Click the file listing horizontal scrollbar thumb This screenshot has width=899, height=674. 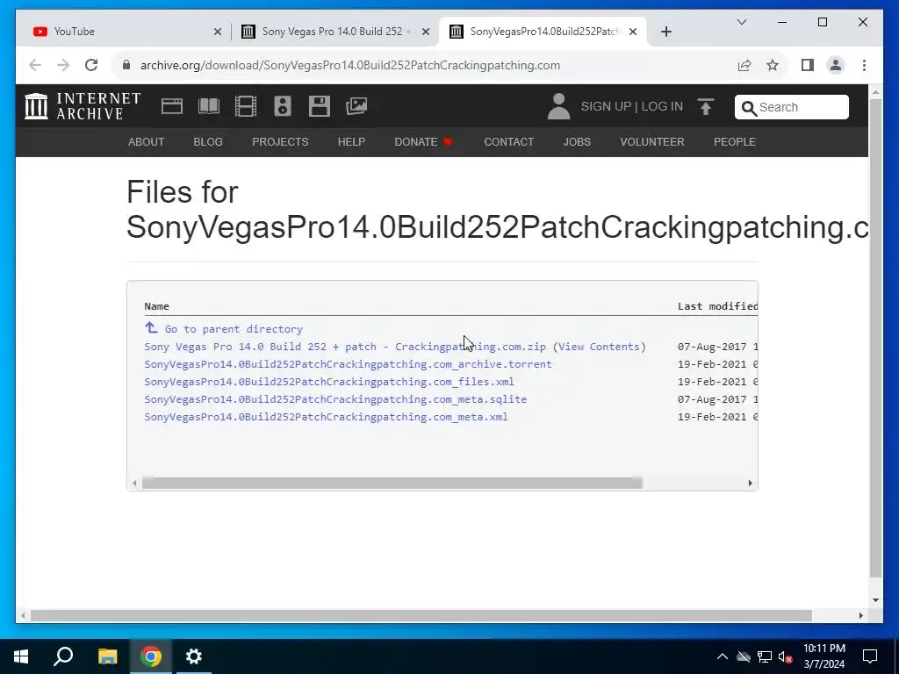(392, 484)
